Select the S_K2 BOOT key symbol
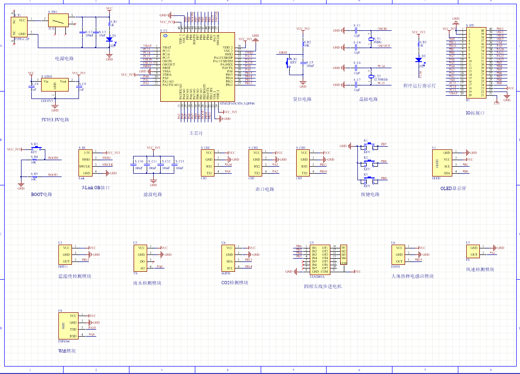 pos(36,148)
